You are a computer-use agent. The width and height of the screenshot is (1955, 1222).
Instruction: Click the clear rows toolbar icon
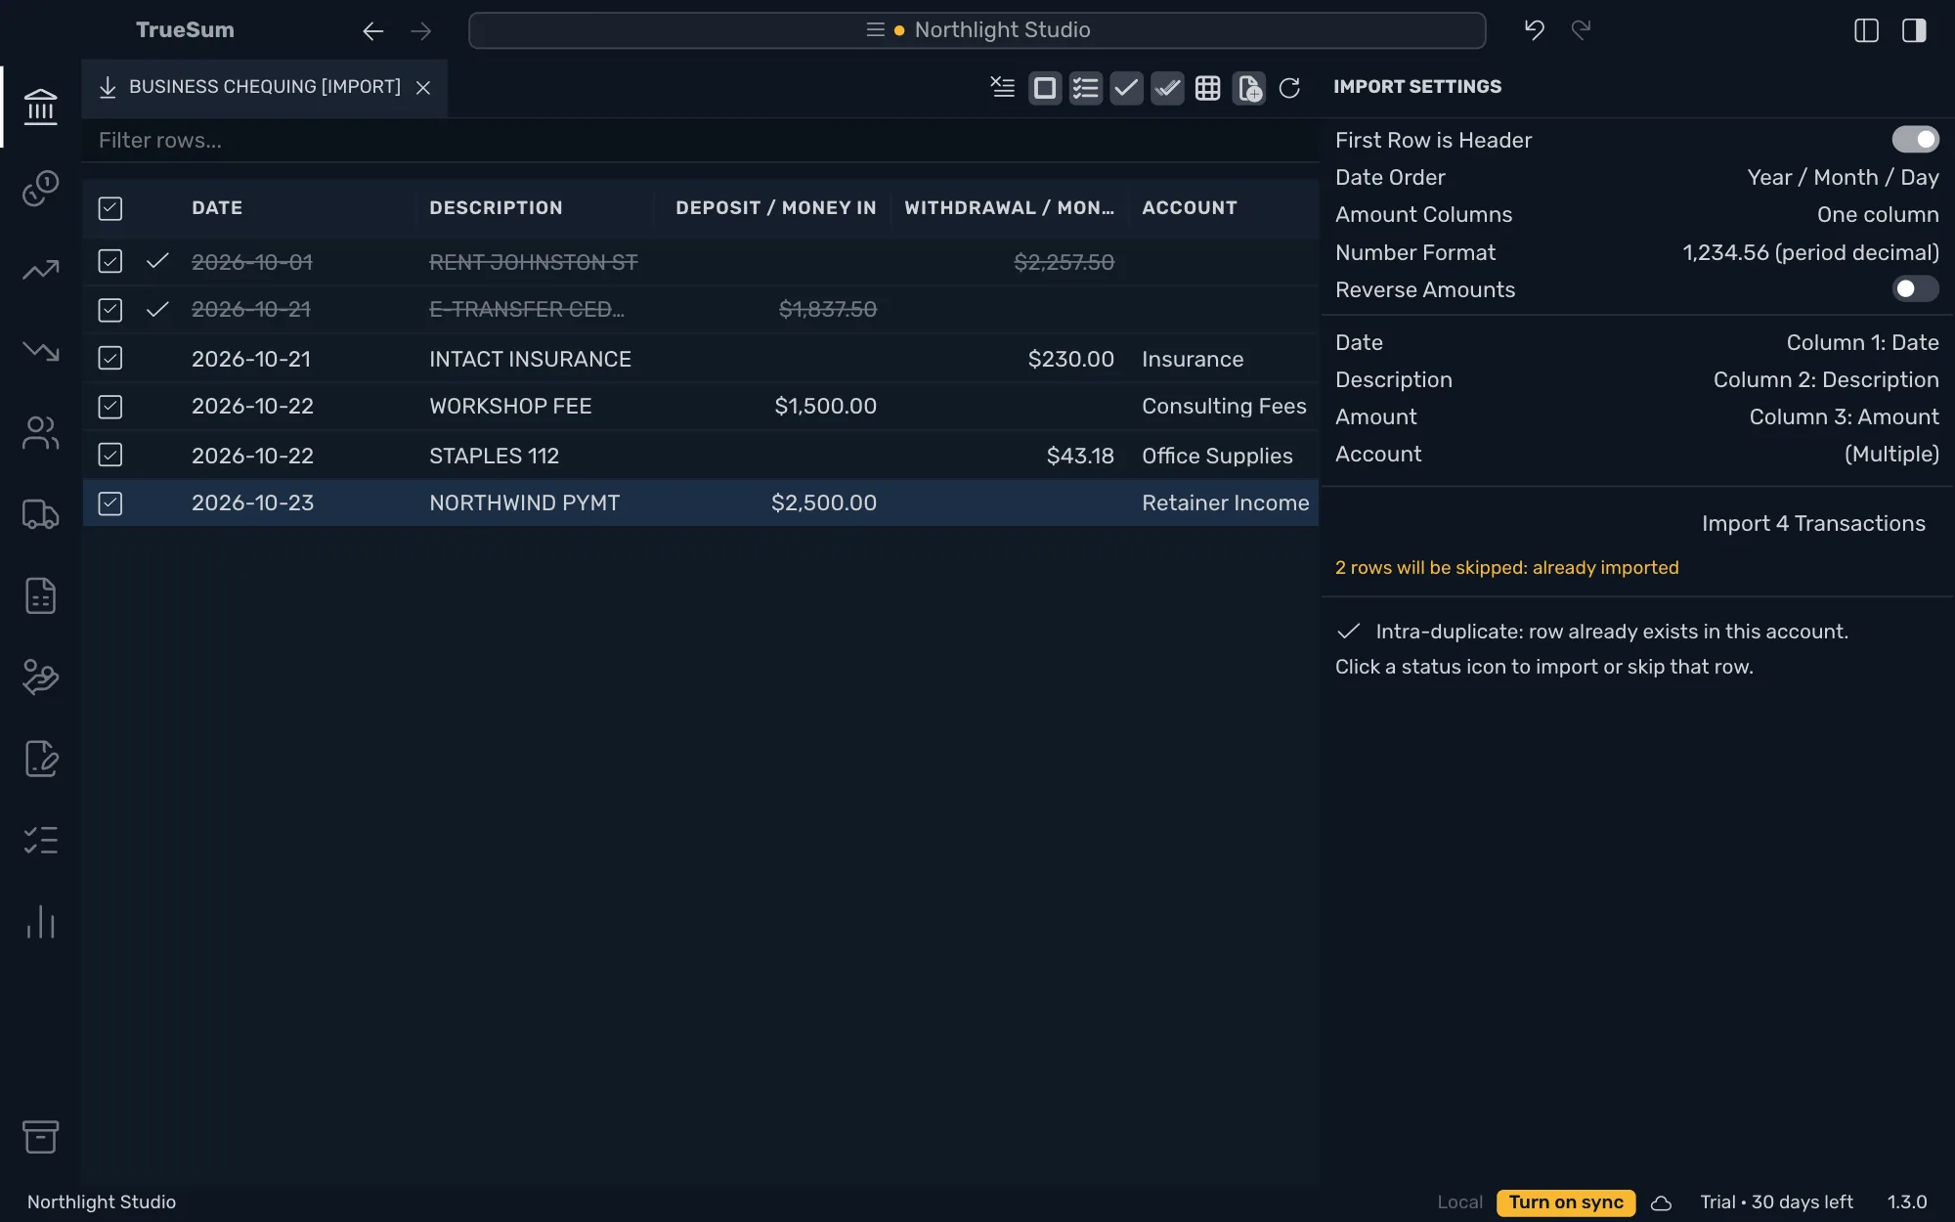(1003, 88)
